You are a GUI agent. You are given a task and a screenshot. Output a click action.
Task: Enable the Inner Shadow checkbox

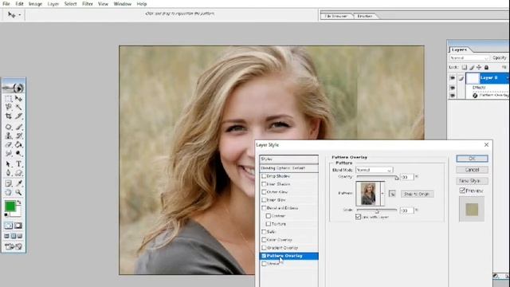[x=264, y=184]
